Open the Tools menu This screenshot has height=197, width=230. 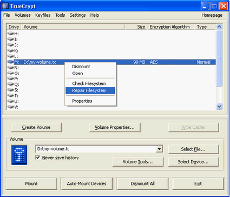pos(60,15)
